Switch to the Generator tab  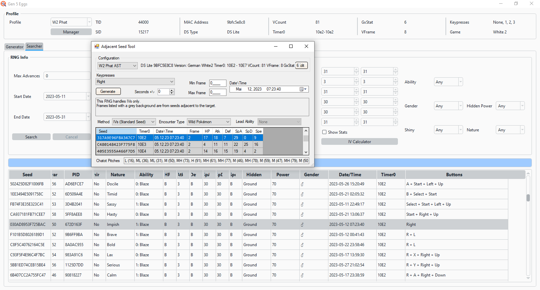click(x=15, y=47)
